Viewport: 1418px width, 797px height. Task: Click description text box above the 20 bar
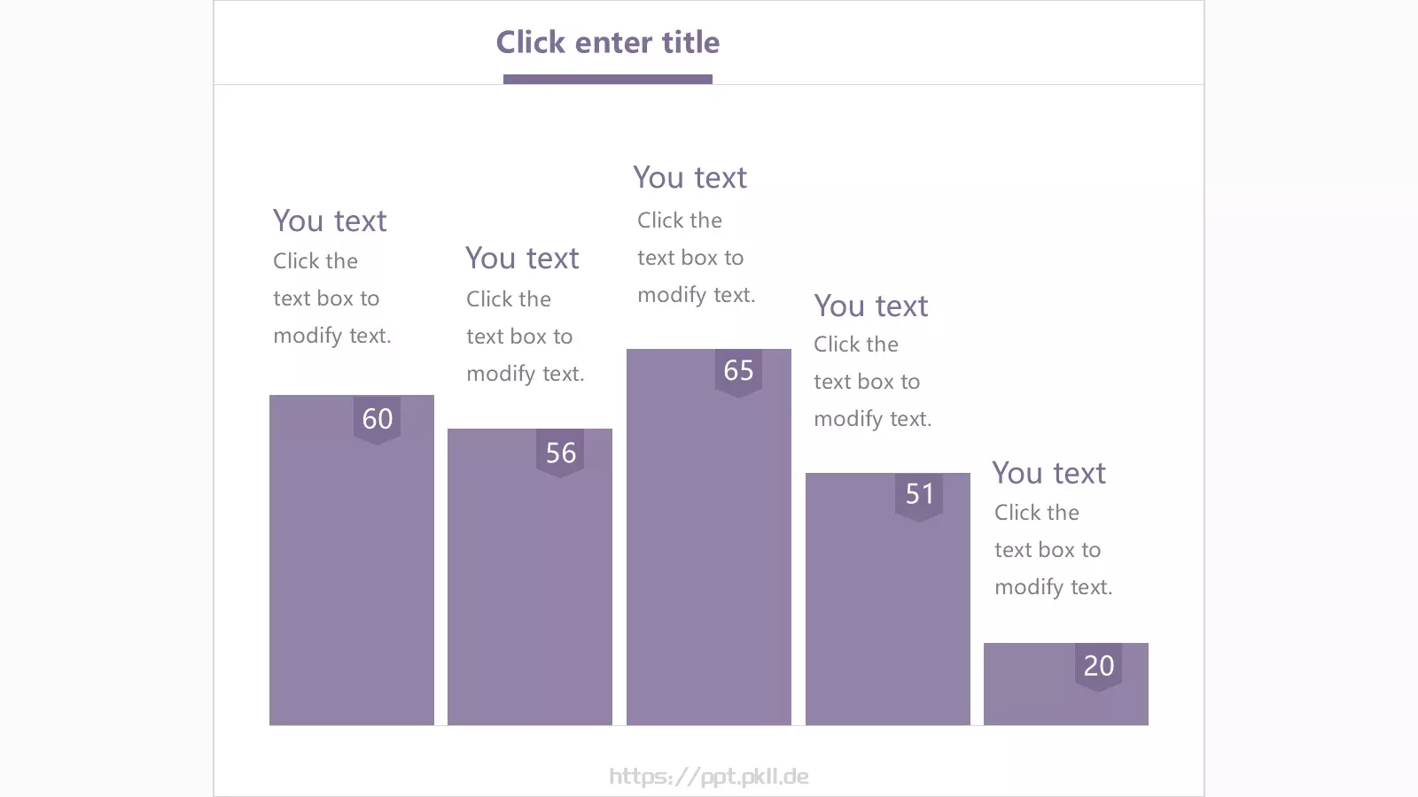(1054, 550)
